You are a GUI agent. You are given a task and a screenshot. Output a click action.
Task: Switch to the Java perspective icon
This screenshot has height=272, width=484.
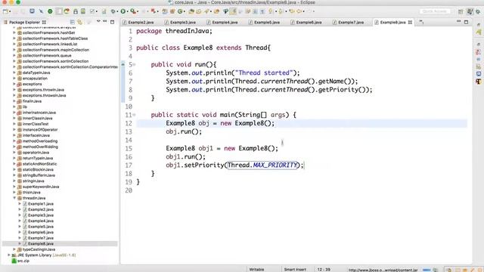tap(470, 11)
